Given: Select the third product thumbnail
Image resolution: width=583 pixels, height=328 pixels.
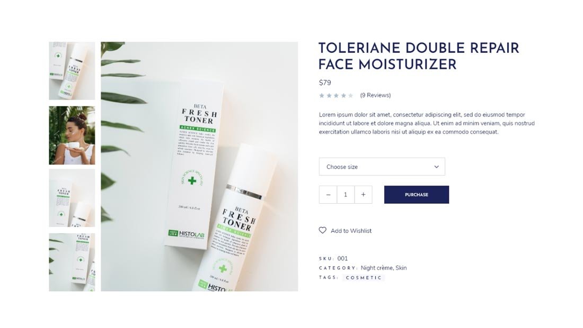Looking at the screenshot, I should [72, 198].
